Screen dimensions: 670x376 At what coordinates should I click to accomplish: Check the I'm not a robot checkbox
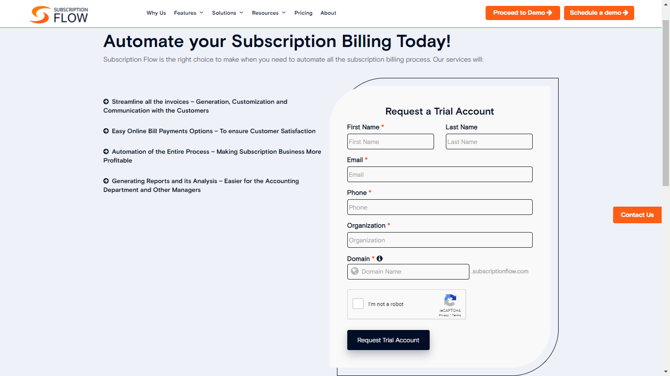358,304
